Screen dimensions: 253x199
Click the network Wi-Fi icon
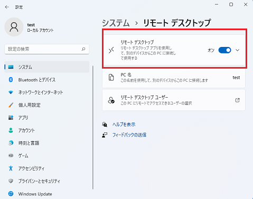click(x=11, y=92)
